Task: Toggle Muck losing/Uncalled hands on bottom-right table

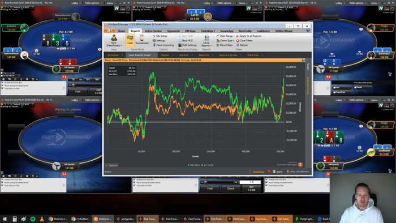Action: coord(266,182)
